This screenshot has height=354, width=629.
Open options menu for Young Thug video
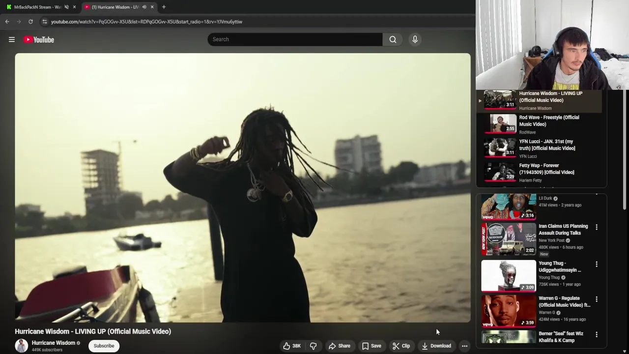pos(597,264)
